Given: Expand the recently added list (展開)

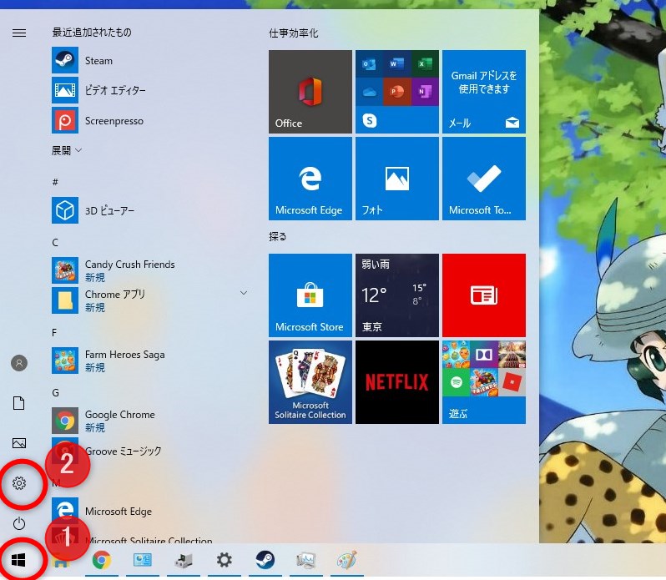Looking at the screenshot, I should coord(67,150).
